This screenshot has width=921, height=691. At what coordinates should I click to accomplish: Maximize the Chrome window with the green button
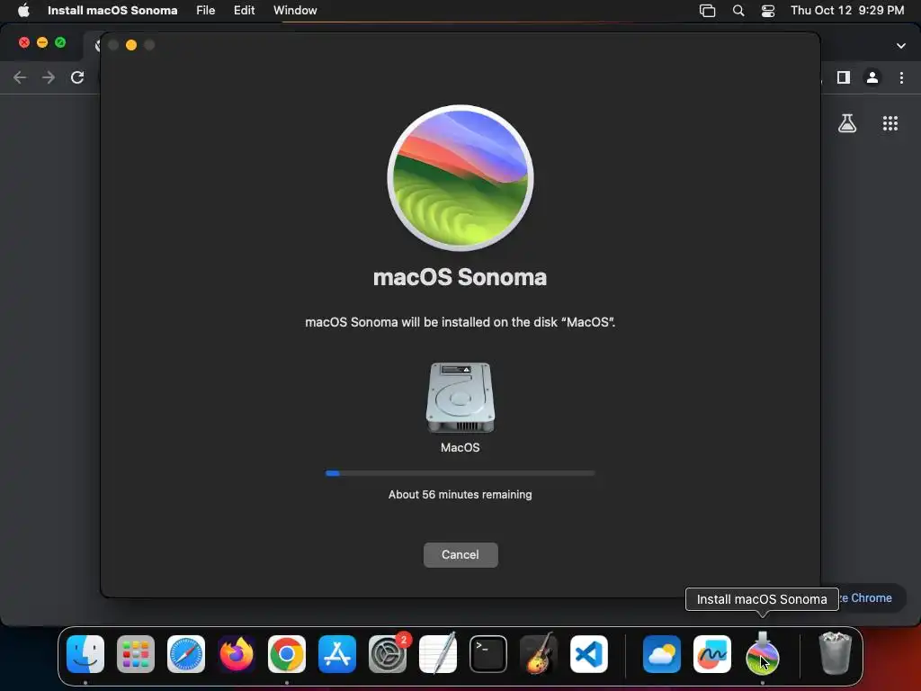[60, 42]
